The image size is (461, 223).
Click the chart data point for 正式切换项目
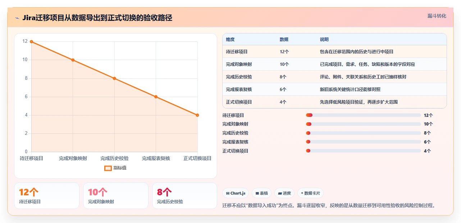pyautogui.click(x=197, y=115)
